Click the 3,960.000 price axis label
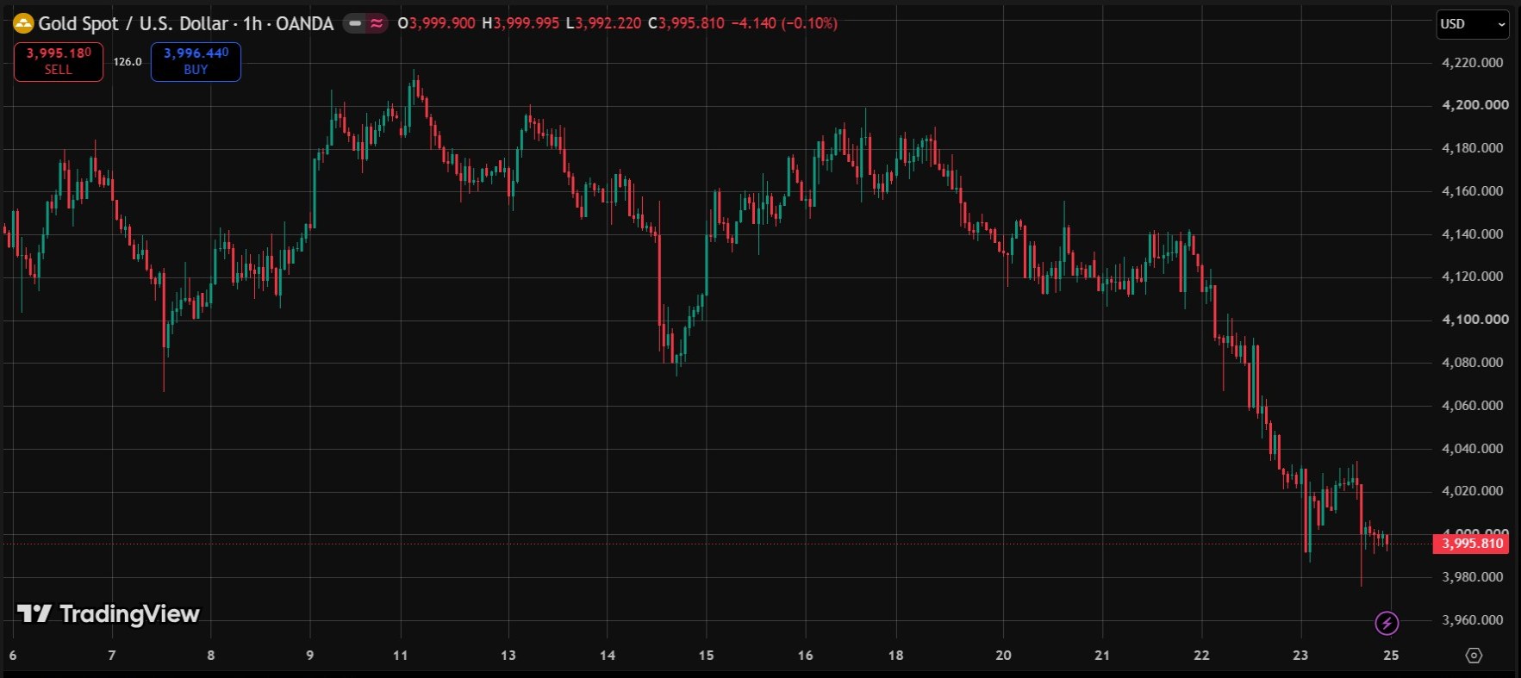 1473,620
